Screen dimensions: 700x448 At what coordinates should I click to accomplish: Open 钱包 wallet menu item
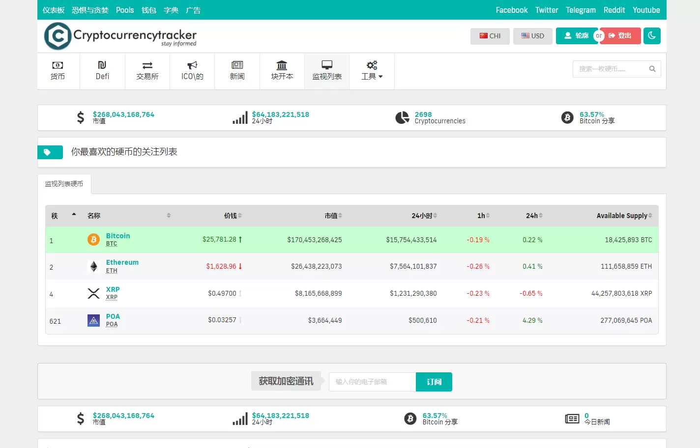pos(149,10)
